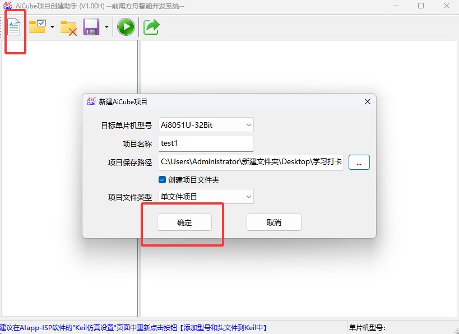Open project using folder checkmark icon
Screen dimensions: 459x334
click(x=38, y=27)
